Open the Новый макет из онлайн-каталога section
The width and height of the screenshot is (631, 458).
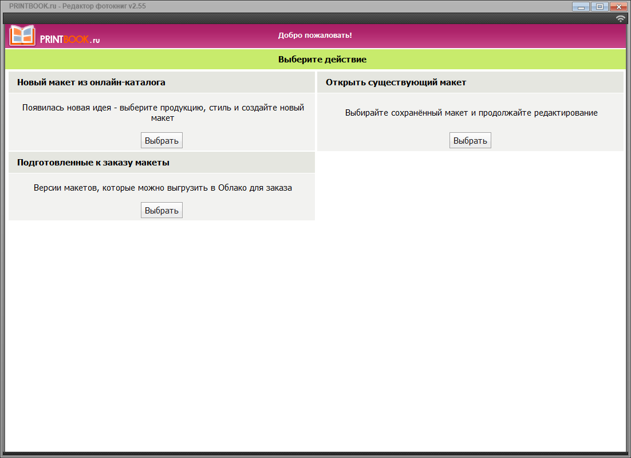tap(92, 81)
